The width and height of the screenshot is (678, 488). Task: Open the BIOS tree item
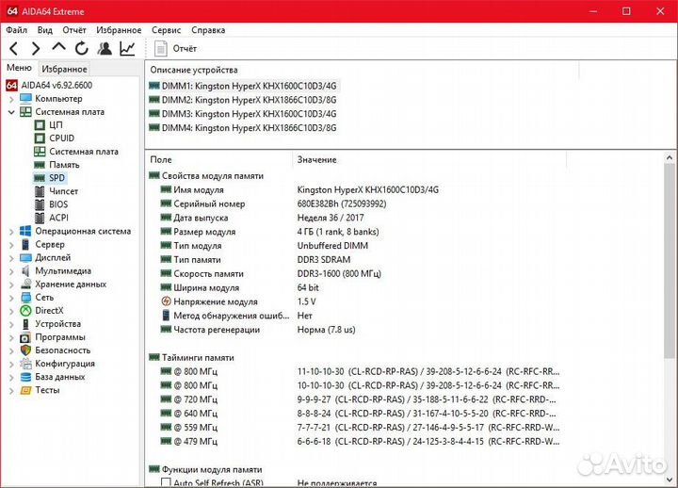coord(58,204)
